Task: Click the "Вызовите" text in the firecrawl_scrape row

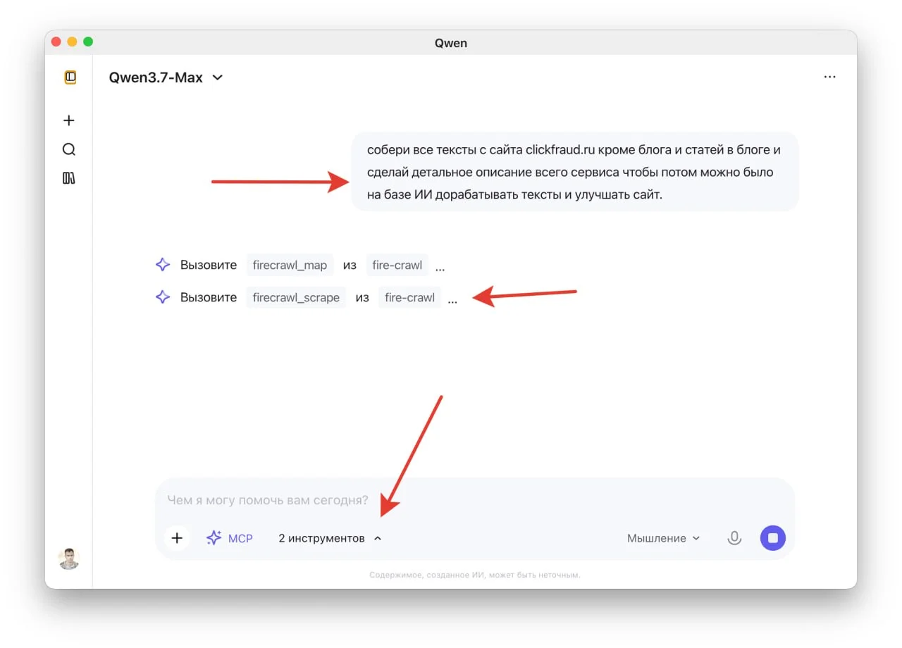Action: coord(209,297)
